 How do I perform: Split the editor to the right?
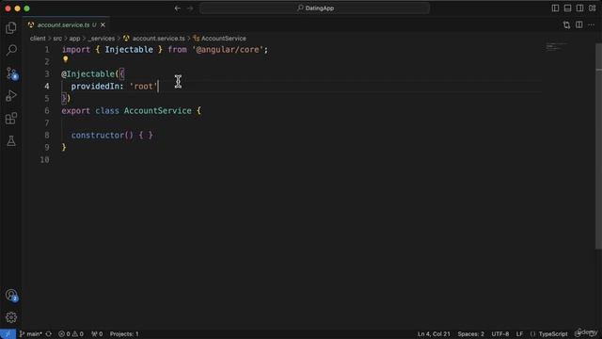click(579, 25)
